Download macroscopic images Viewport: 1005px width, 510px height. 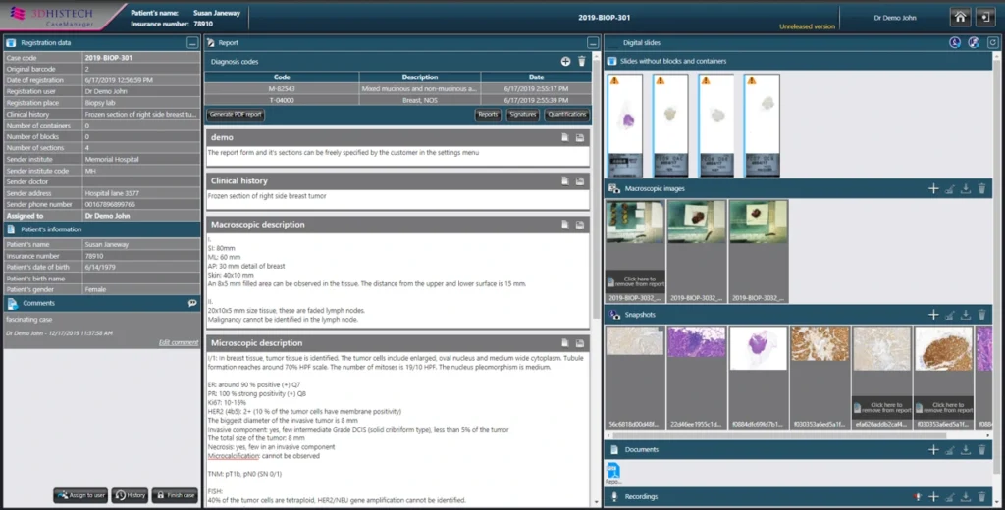click(966, 189)
